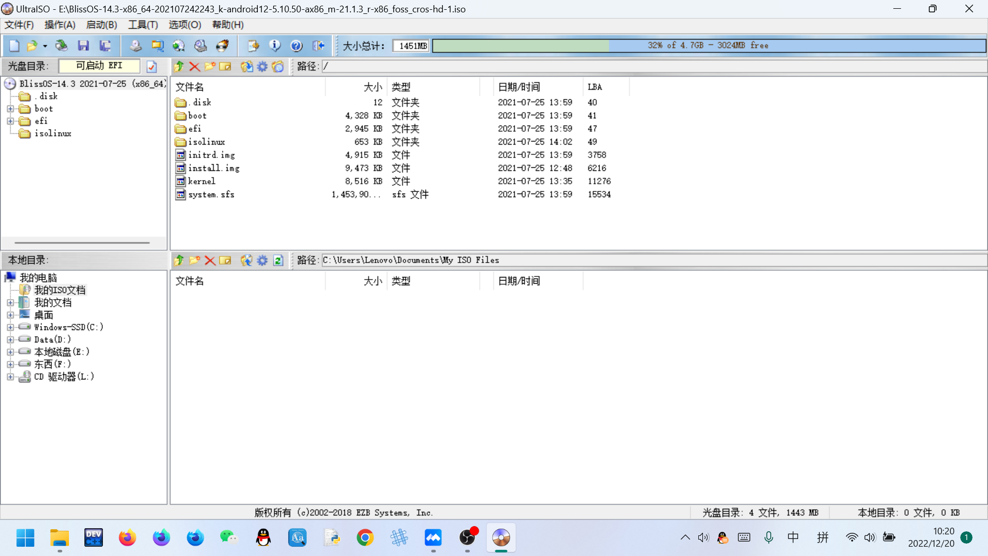The width and height of the screenshot is (988, 556).
Task: Click the disc pane gear Properties icon
Action: coord(262,66)
